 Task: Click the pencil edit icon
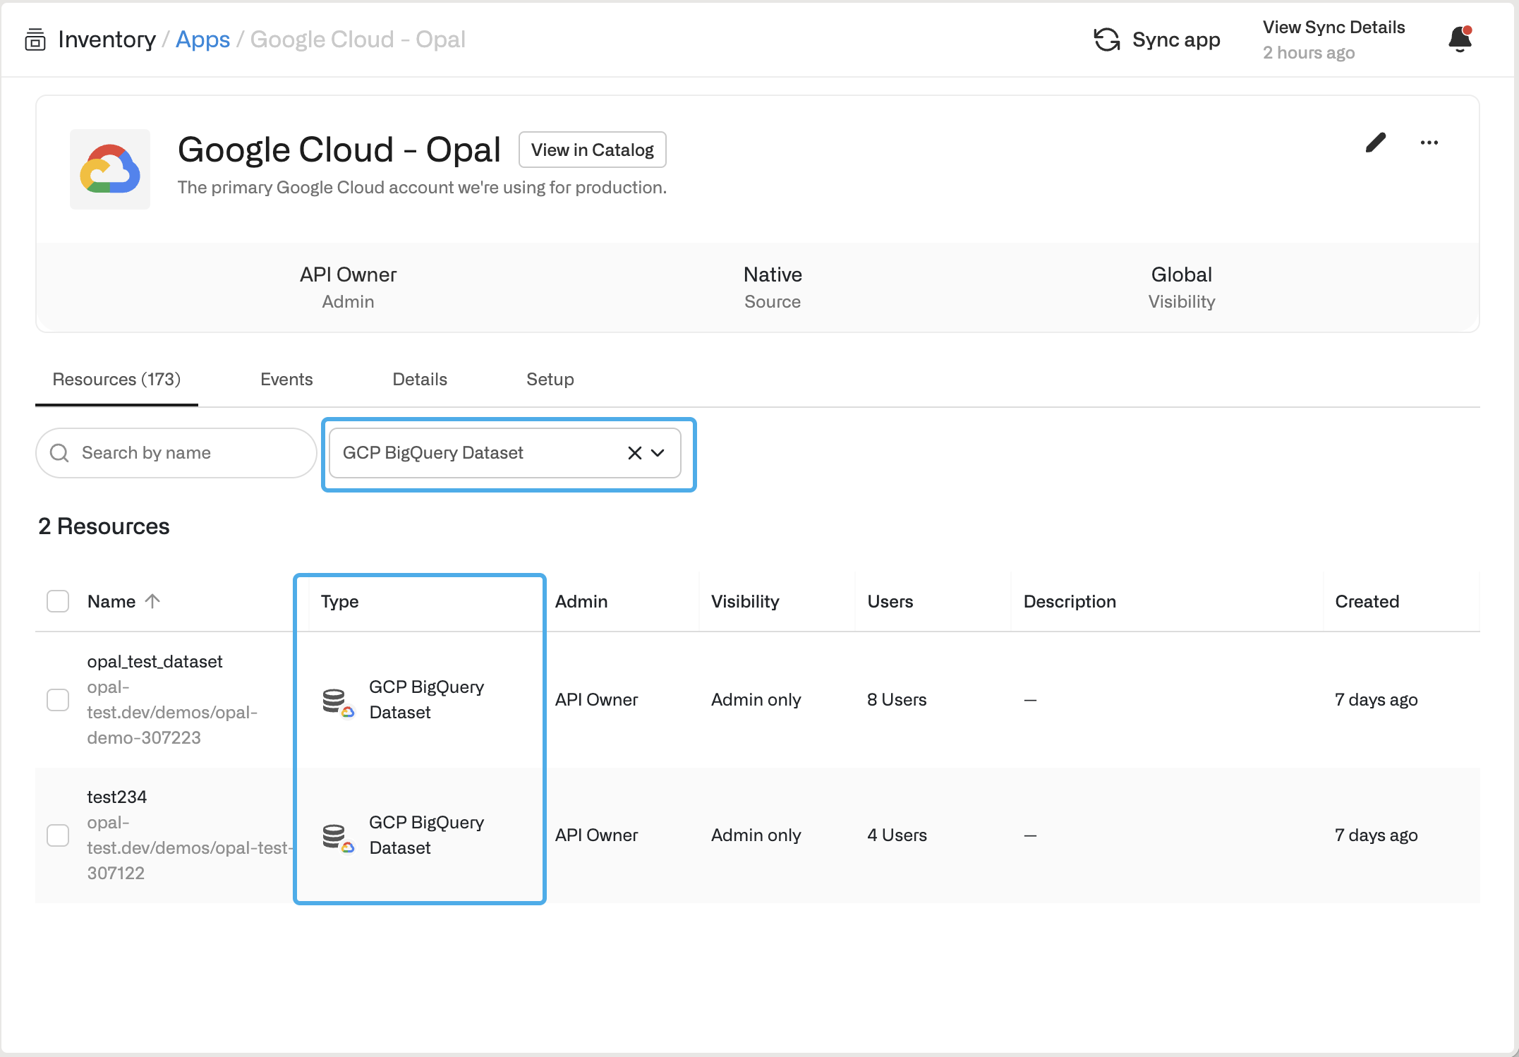[1375, 143]
